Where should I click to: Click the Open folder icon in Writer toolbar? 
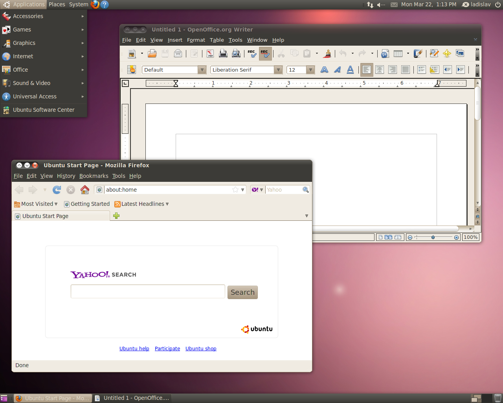click(x=152, y=54)
